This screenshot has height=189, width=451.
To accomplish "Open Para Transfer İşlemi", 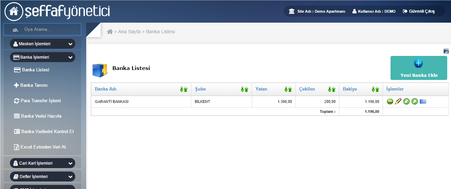I will [41, 101].
